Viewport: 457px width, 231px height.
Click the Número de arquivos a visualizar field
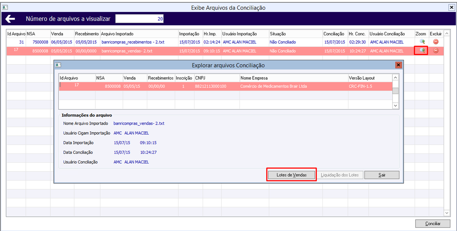(x=140, y=19)
